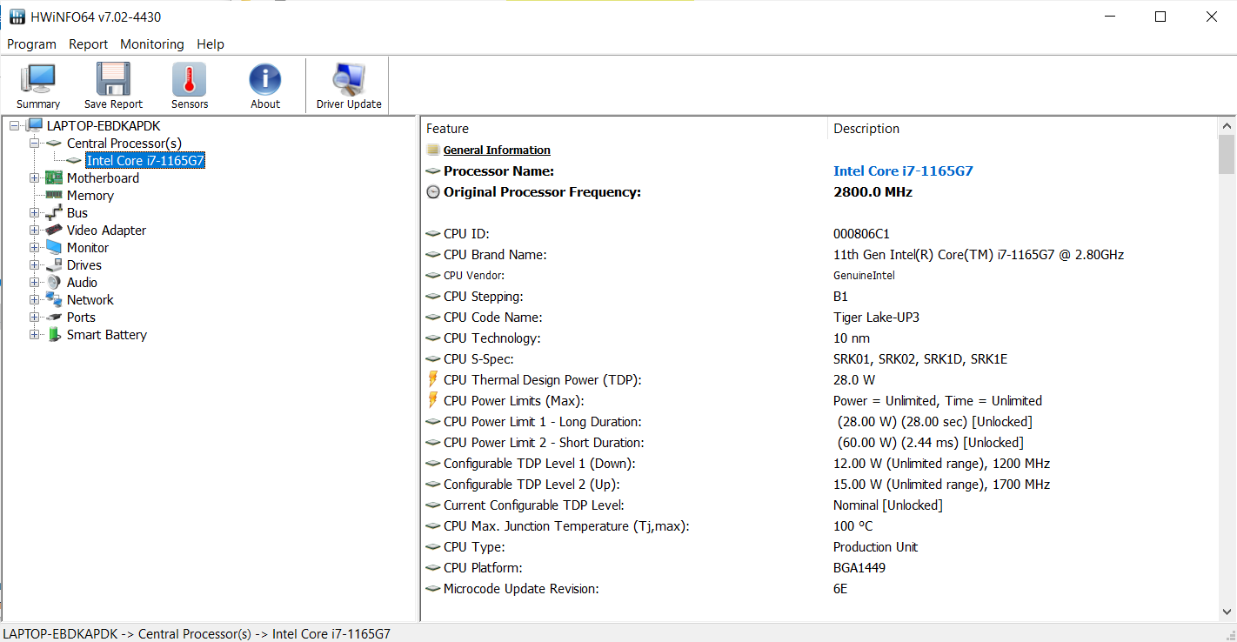Click the Monitor icon in tree
The height and width of the screenshot is (642, 1237).
pyautogui.click(x=55, y=248)
